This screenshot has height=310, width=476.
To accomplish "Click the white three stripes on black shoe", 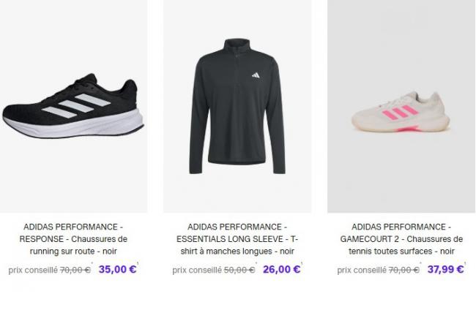I will [76, 105].
